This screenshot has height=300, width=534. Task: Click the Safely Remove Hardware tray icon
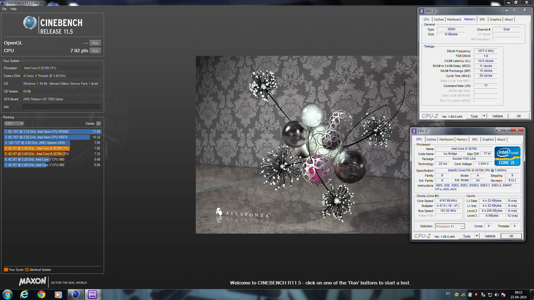click(x=483, y=295)
